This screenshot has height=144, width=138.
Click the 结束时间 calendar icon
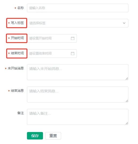pos(73,54)
